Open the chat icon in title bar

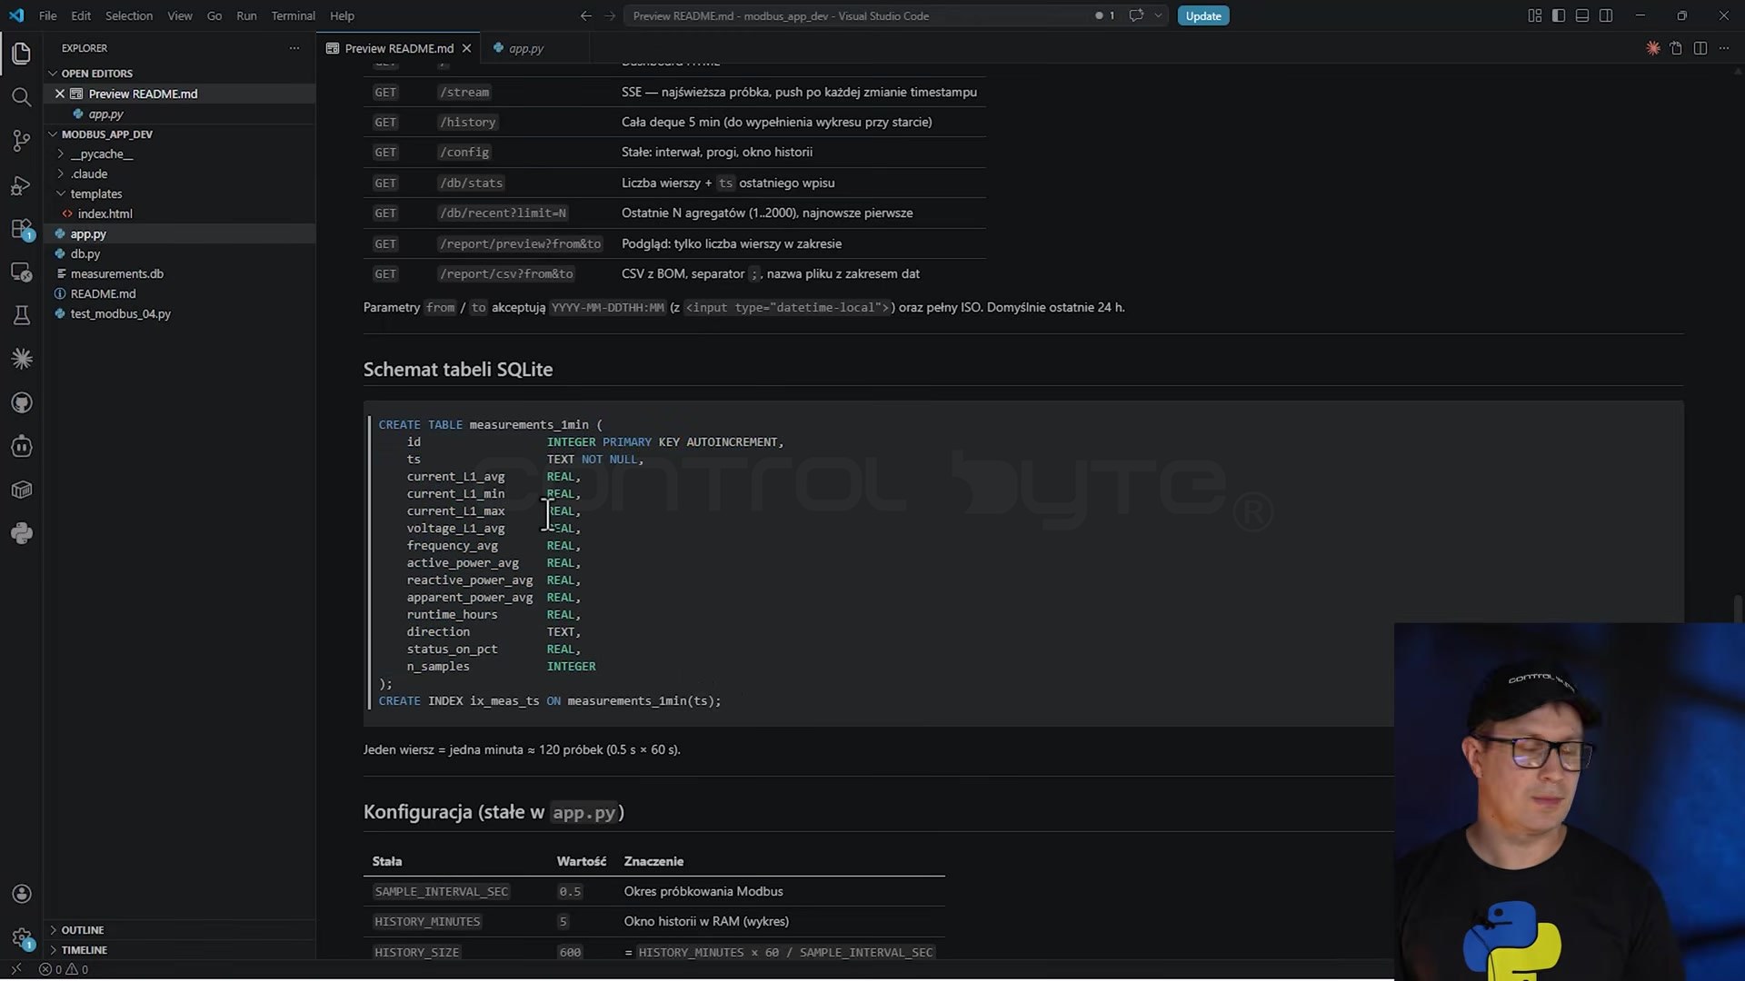coord(1136,15)
